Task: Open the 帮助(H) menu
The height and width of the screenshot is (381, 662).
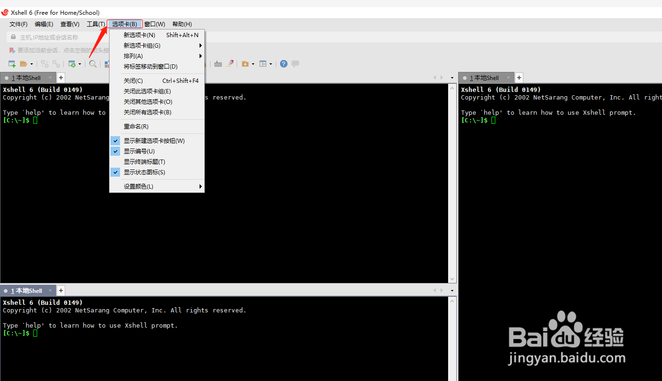Action: [x=182, y=24]
